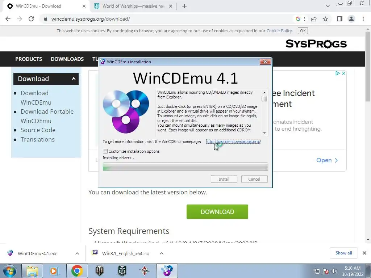Open Chrome three-dot menu
The image size is (371, 278).
[363, 19]
